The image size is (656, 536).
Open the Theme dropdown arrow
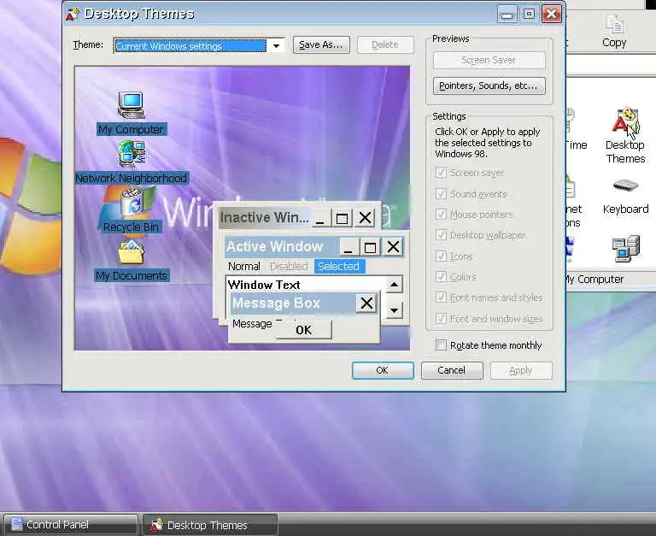click(276, 45)
